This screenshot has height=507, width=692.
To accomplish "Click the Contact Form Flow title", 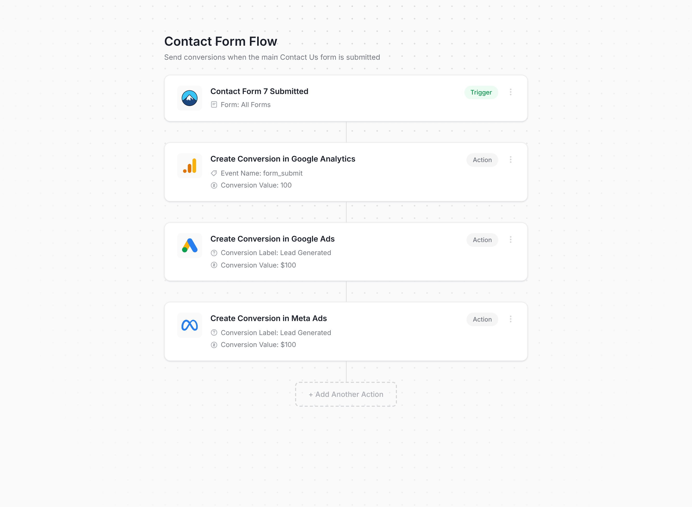I will (x=221, y=41).
